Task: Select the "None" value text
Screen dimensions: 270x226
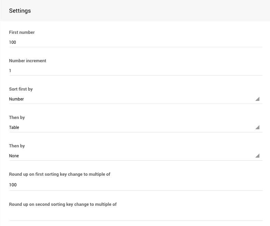Action: tap(14, 156)
